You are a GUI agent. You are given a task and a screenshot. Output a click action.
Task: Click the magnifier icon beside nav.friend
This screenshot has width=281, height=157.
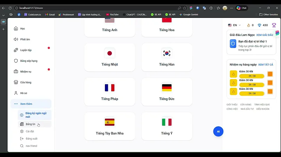pyautogui.click(x=22, y=146)
